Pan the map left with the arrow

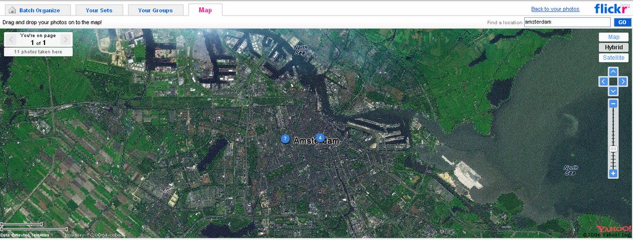pos(603,81)
